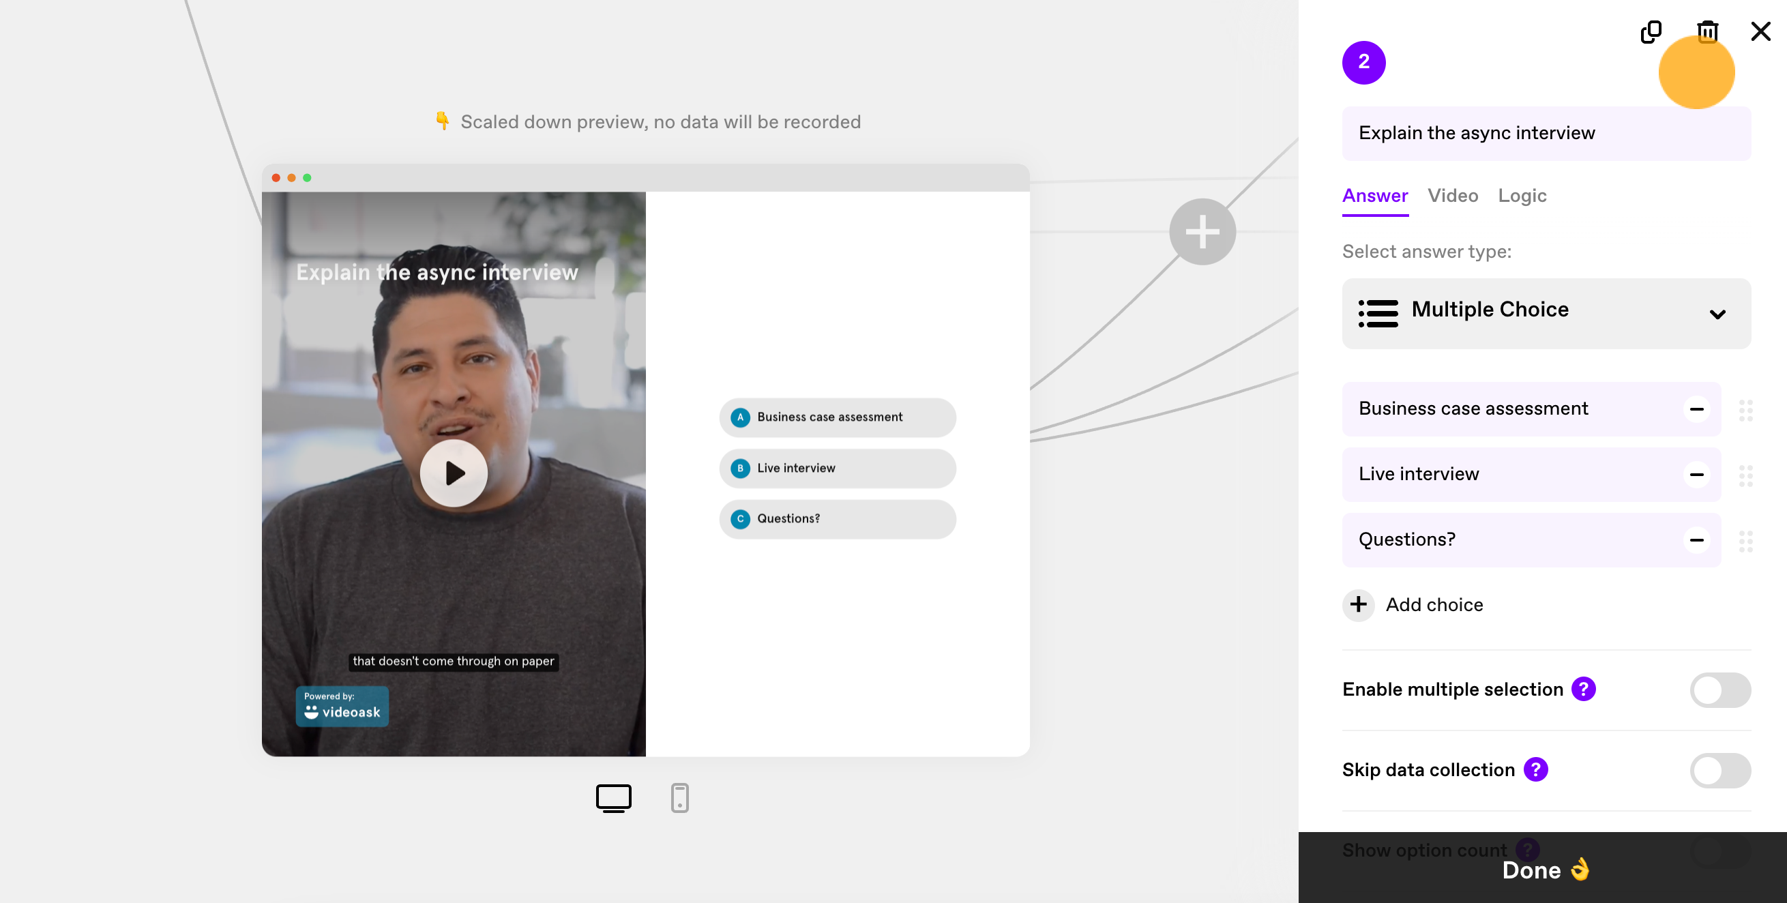Remove the 'Live interview' choice

(x=1696, y=475)
